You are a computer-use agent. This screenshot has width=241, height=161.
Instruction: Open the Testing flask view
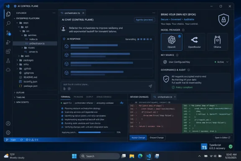point(8,60)
